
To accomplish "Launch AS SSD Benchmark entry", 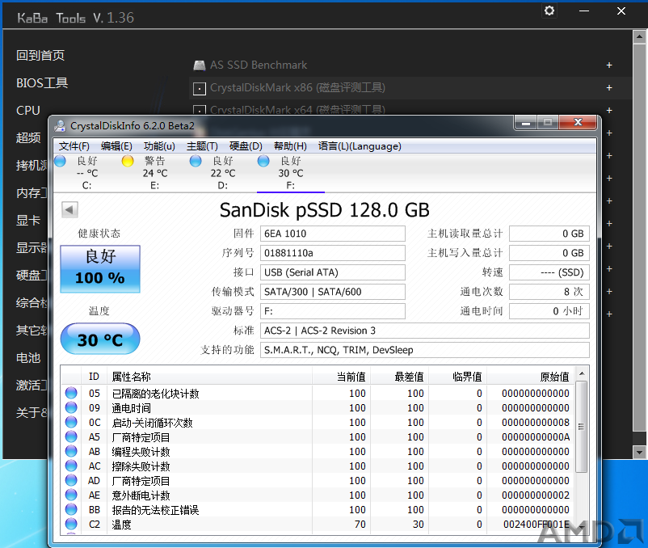I will (x=259, y=65).
